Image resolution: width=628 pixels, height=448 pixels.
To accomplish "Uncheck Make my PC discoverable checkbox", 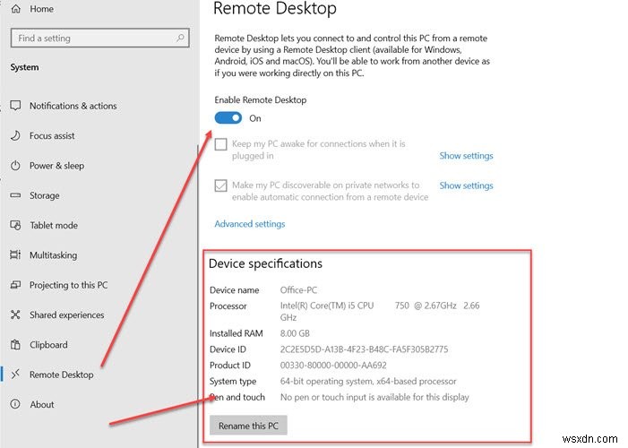I will pyautogui.click(x=220, y=185).
